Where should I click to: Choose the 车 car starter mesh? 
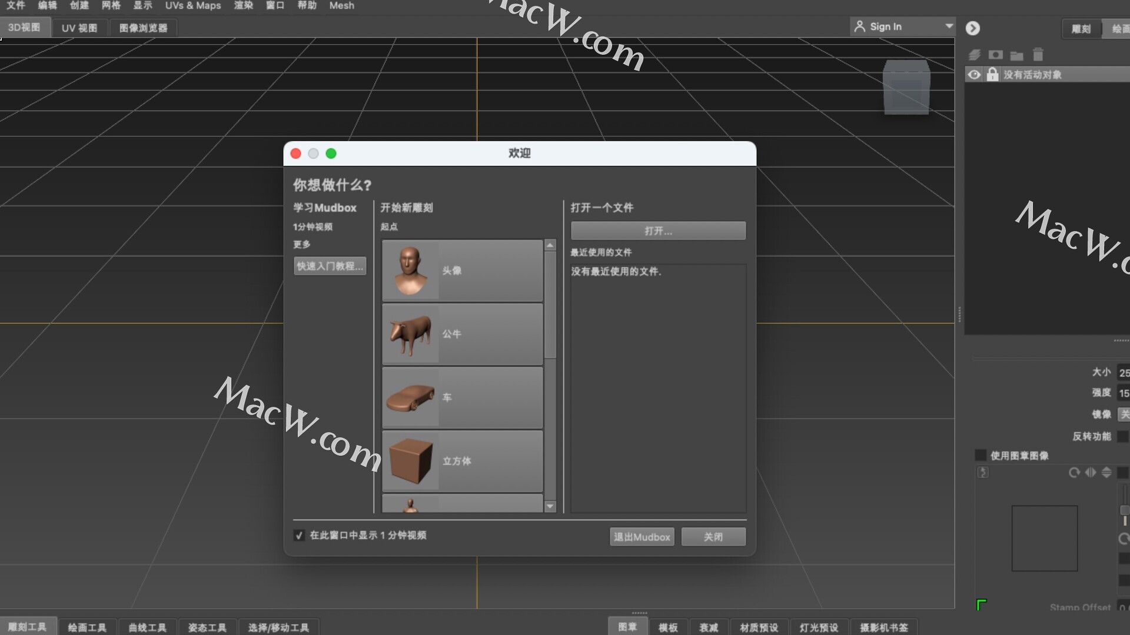click(x=463, y=397)
